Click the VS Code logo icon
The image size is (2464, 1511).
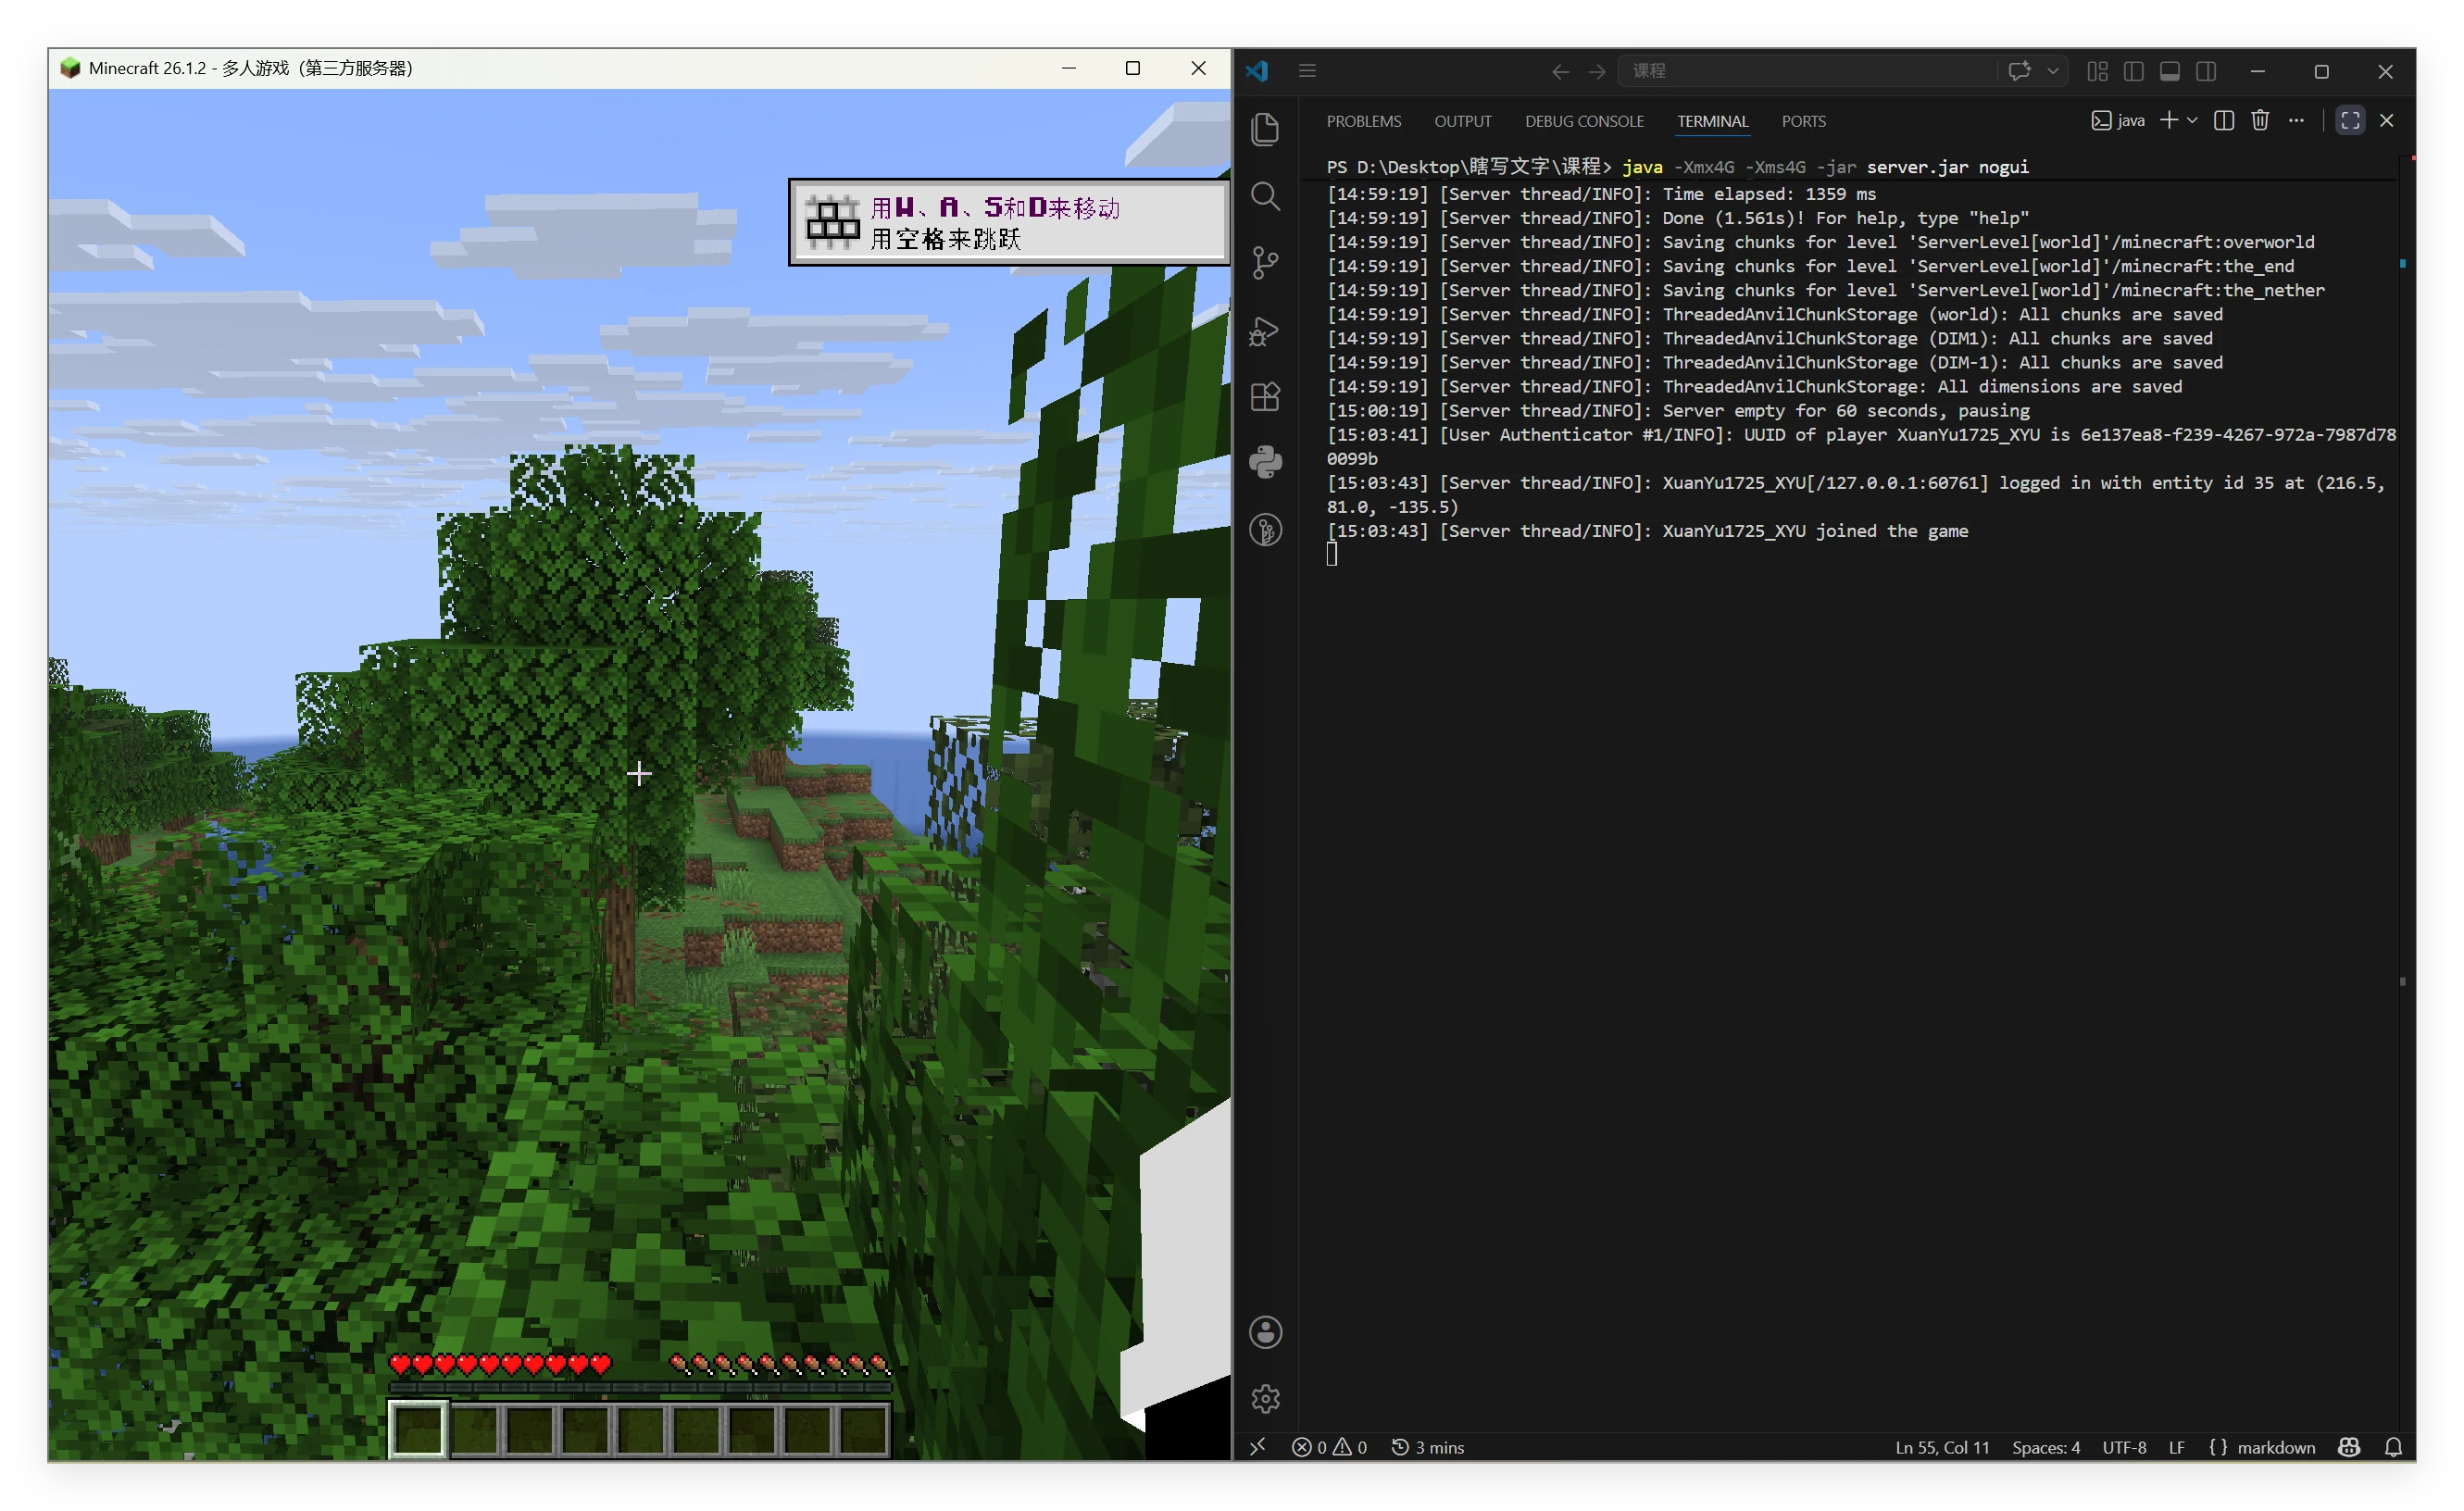[1257, 71]
